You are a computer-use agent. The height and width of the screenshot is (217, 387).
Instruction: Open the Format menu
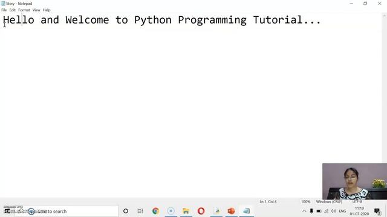click(x=24, y=10)
